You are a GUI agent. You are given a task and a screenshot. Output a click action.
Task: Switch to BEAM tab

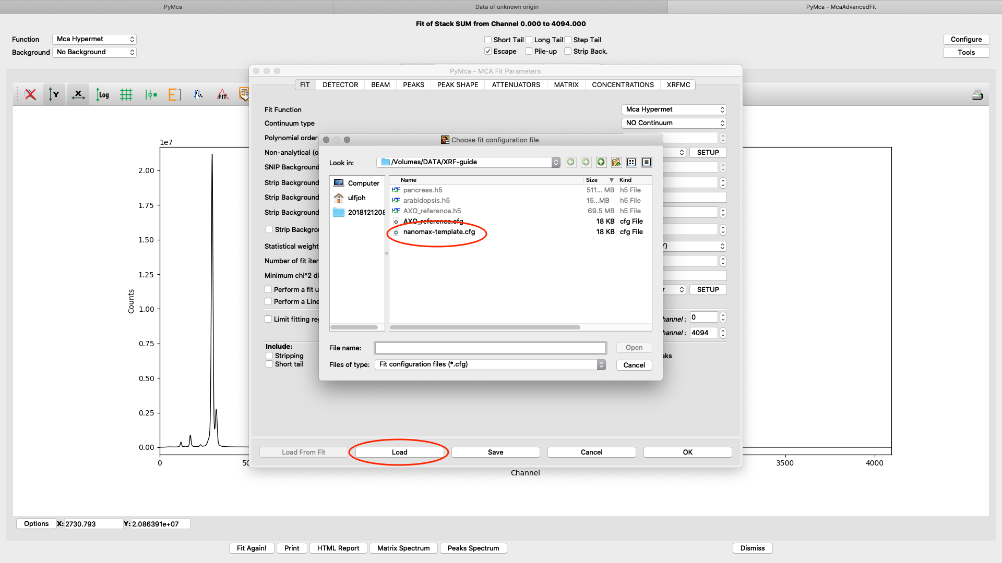pos(380,84)
